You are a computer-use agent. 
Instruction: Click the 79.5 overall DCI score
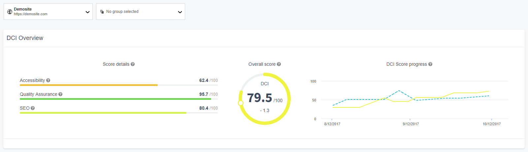pyautogui.click(x=259, y=98)
